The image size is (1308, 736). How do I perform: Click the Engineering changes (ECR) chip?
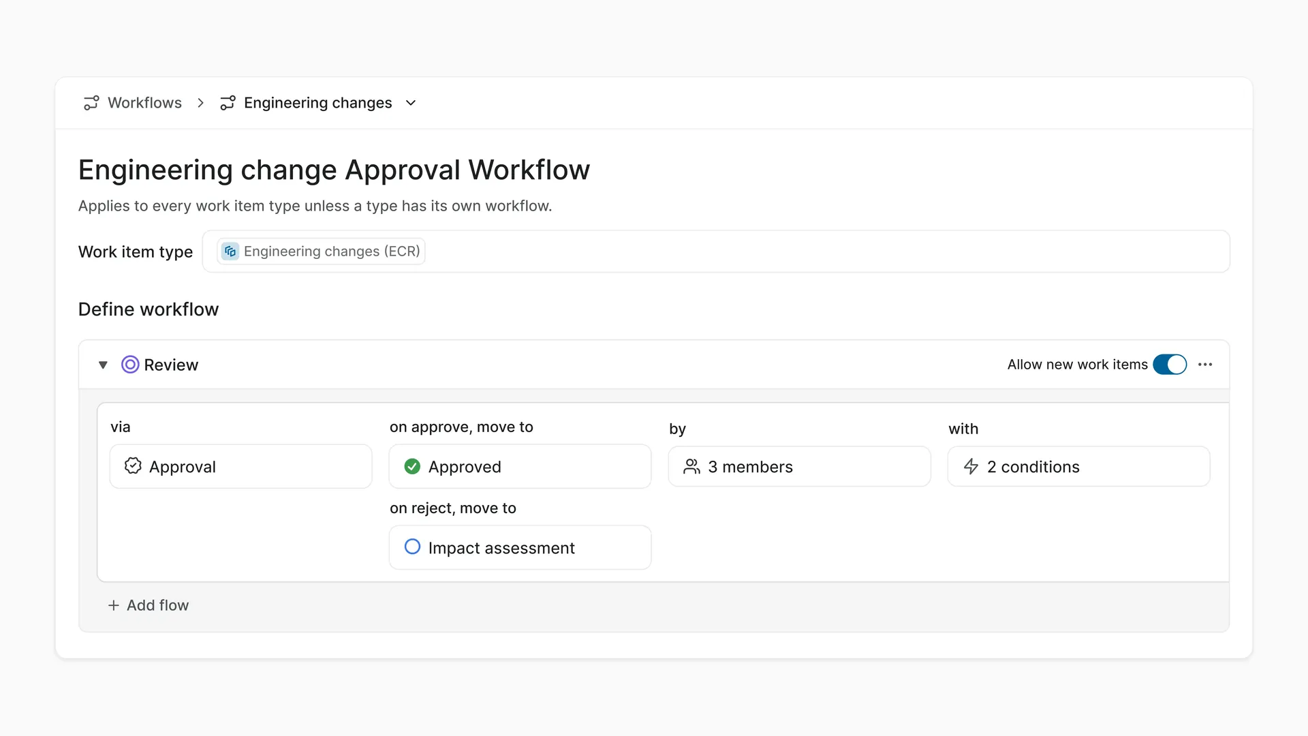321,251
